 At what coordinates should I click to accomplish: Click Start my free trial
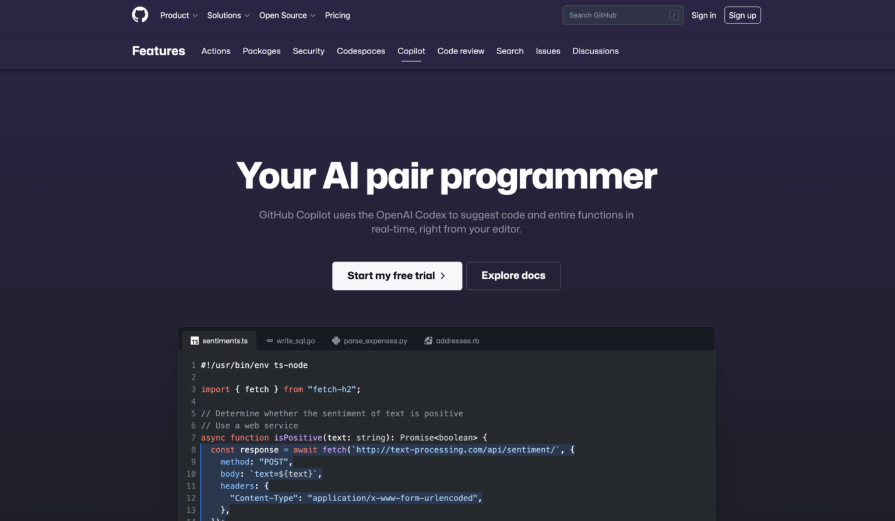pyautogui.click(x=397, y=275)
